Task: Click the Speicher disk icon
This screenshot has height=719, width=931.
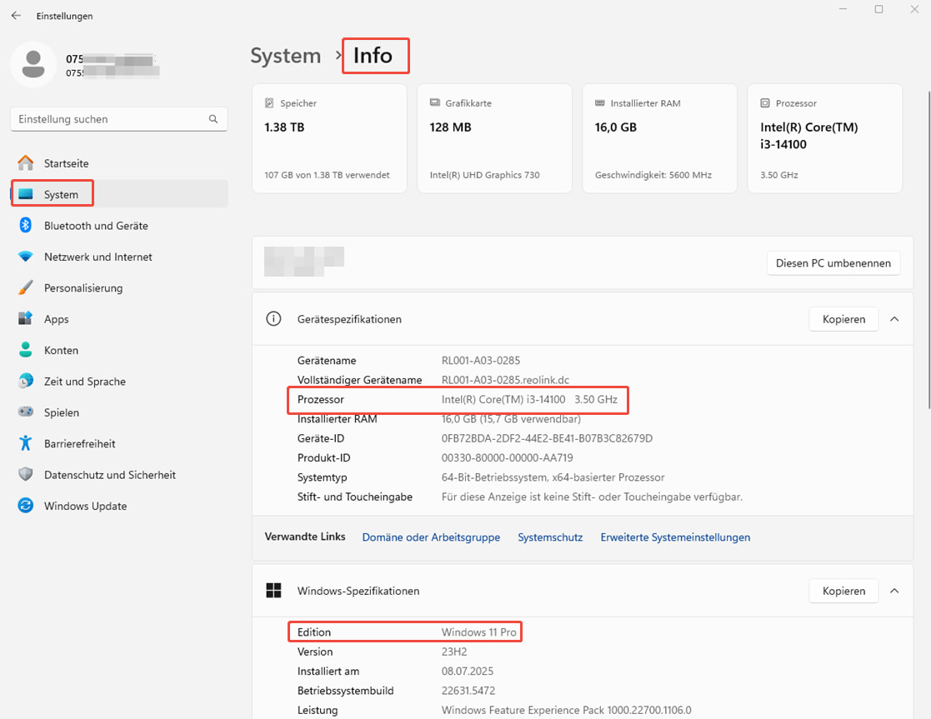Action: [269, 102]
